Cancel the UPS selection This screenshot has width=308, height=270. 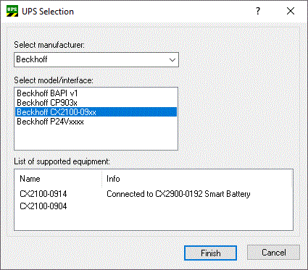[x=273, y=253]
